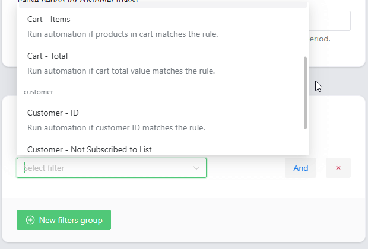Image resolution: width=368 pixels, height=249 pixels.
Task: Click 'Run automation if products in cart matches' description
Action: point(123,34)
